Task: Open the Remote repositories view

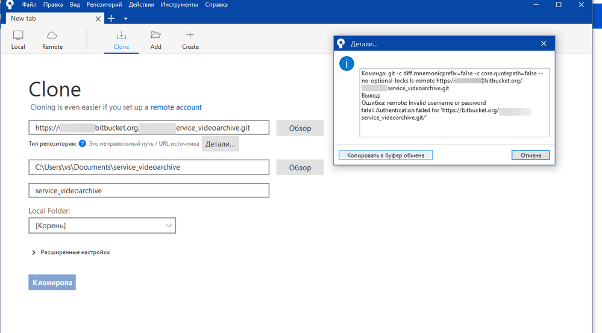Action: tap(52, 40)
